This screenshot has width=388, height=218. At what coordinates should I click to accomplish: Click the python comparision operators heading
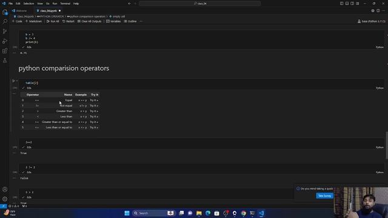(x=64, y=68)
